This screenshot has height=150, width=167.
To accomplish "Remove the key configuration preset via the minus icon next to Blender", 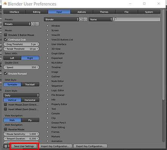I will (85, 19).
